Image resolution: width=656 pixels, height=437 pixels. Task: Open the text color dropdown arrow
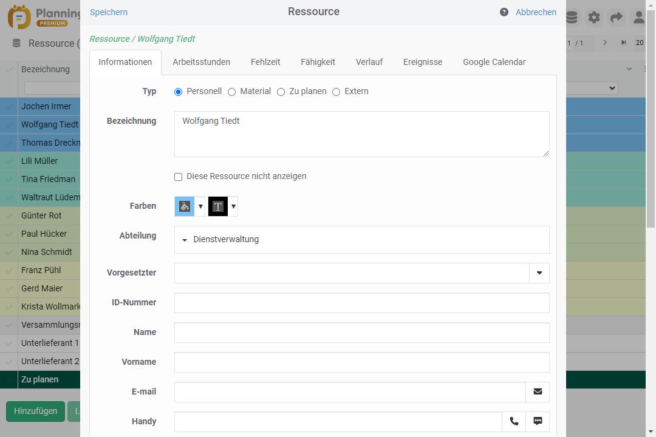coord(233,206)
